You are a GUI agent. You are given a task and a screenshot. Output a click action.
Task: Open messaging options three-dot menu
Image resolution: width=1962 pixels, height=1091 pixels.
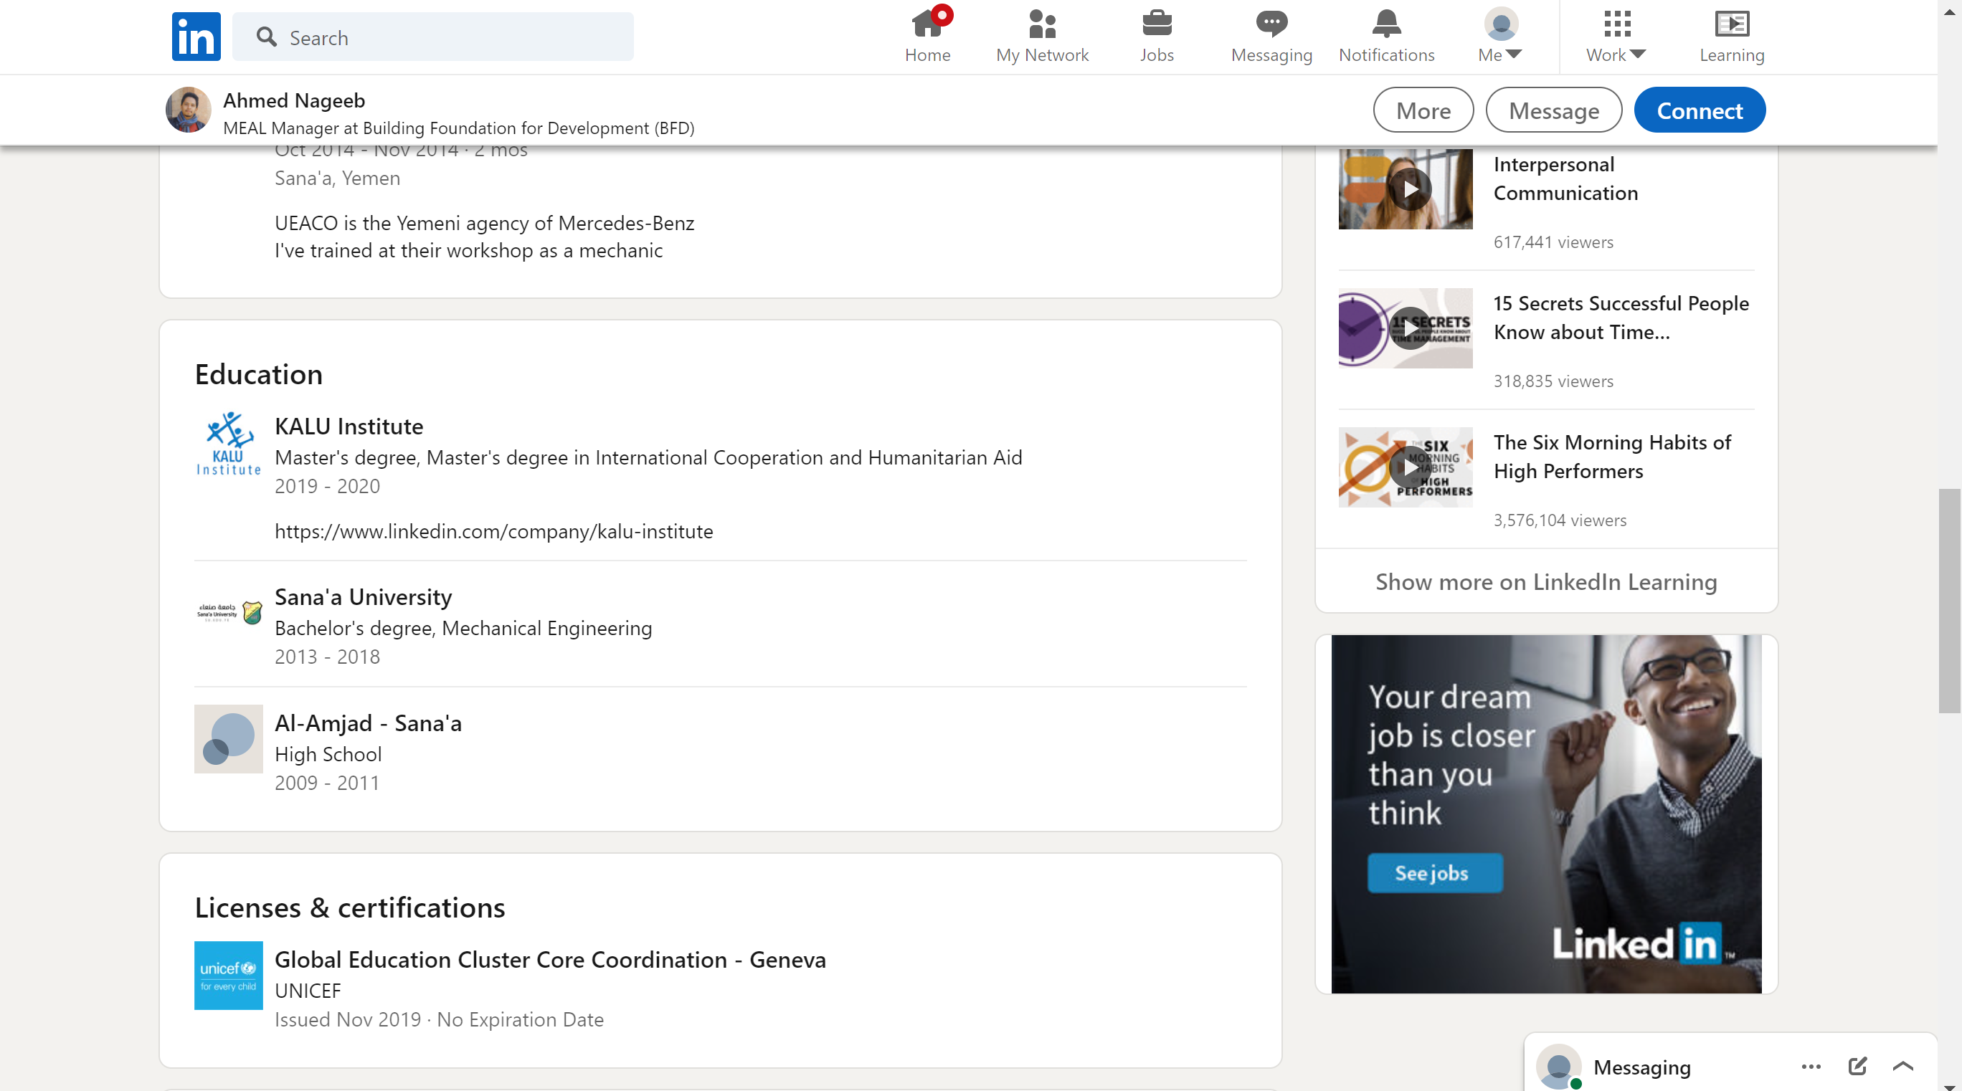point(1811,1065)
